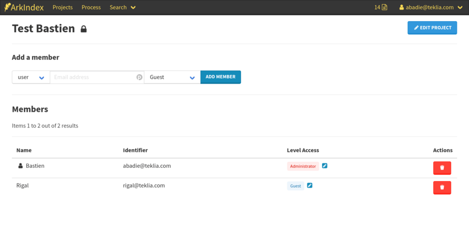Delete member Bastien with trash button

click(x=442, y=168)
